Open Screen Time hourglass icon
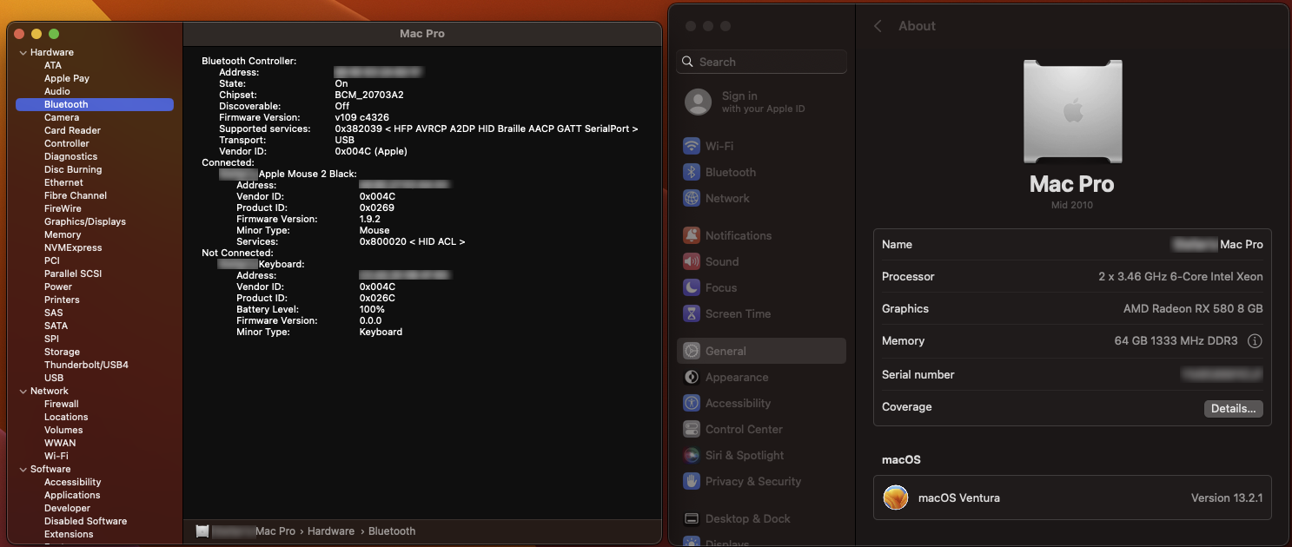The width and height of the screenshot is (1292, 547). click(x=692, y=313)
